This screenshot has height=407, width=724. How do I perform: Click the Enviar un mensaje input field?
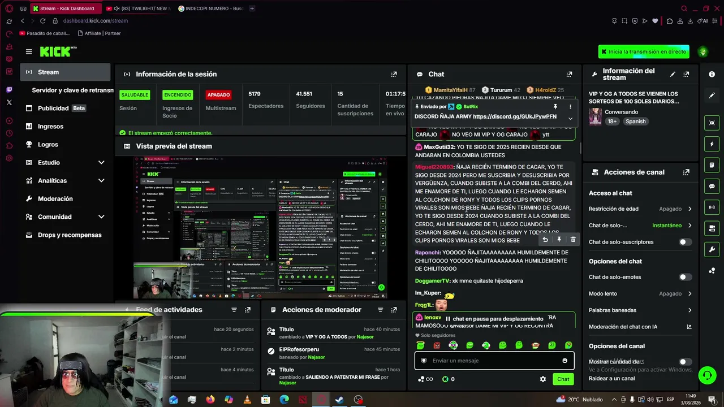tap(495, 361)
